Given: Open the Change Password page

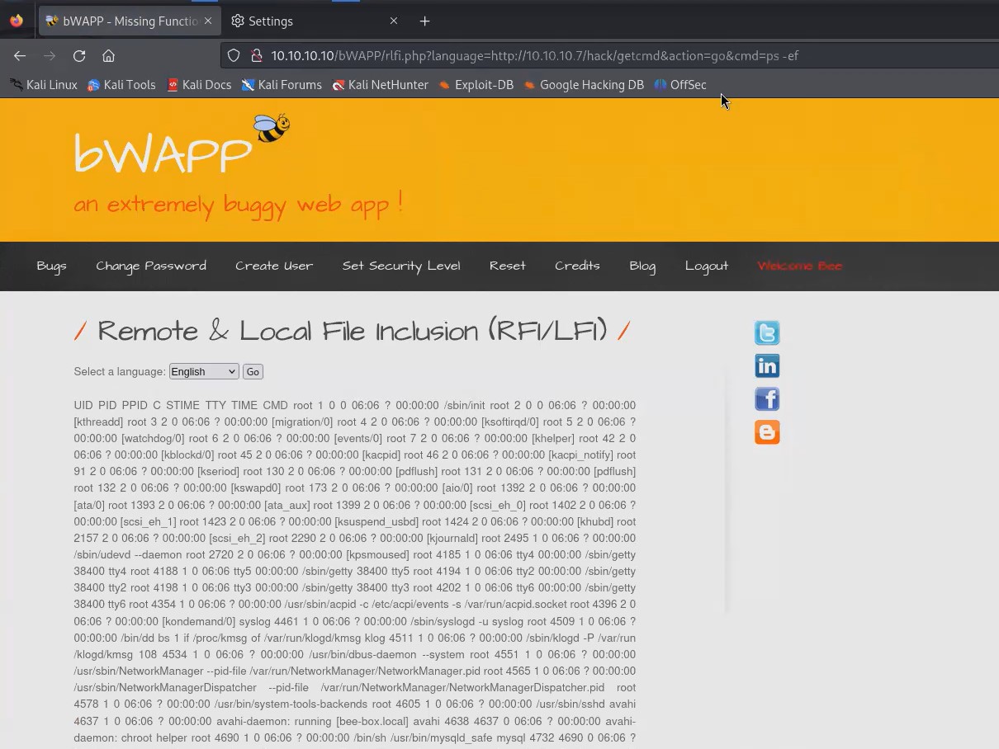Looking at the screenshot, I should [151, 266].
